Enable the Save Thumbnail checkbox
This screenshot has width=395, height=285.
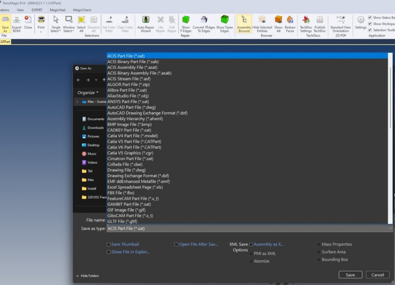point(109,245)
